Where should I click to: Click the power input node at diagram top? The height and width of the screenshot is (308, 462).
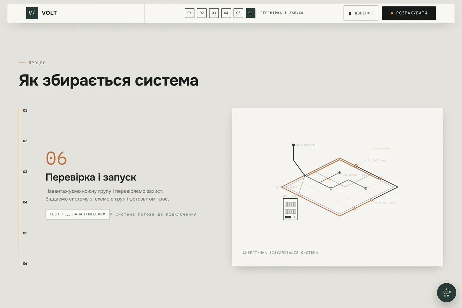click(x=294, y=145)
